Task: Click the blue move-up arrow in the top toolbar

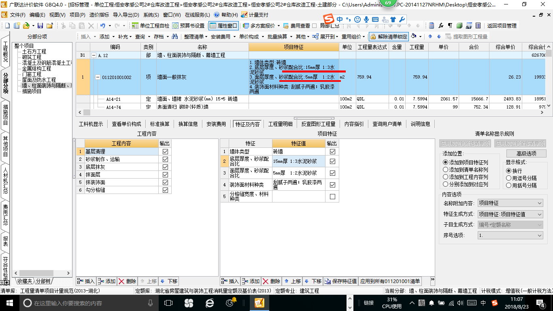Action: (430, 36)
